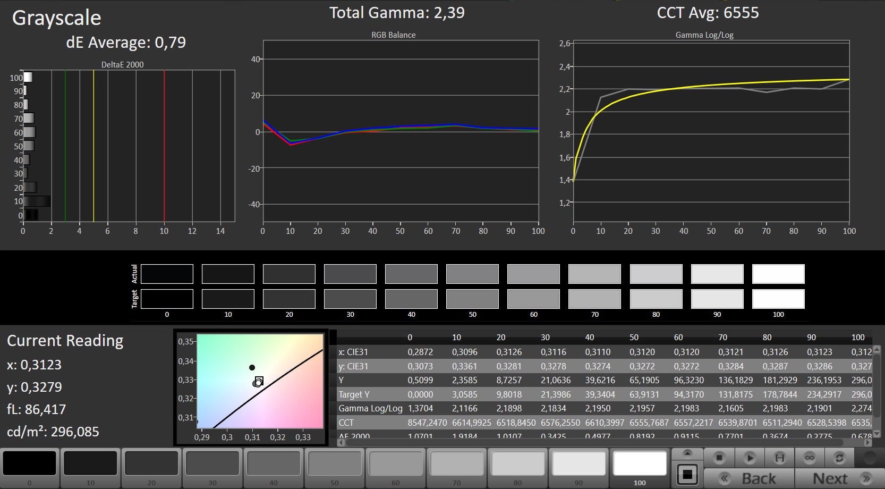This screenshot has height=489, width=885.
Task: Click the refresh arrows icon
Action: tap(839, 458)
